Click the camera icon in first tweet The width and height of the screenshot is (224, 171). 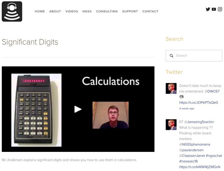click(181, 97)
